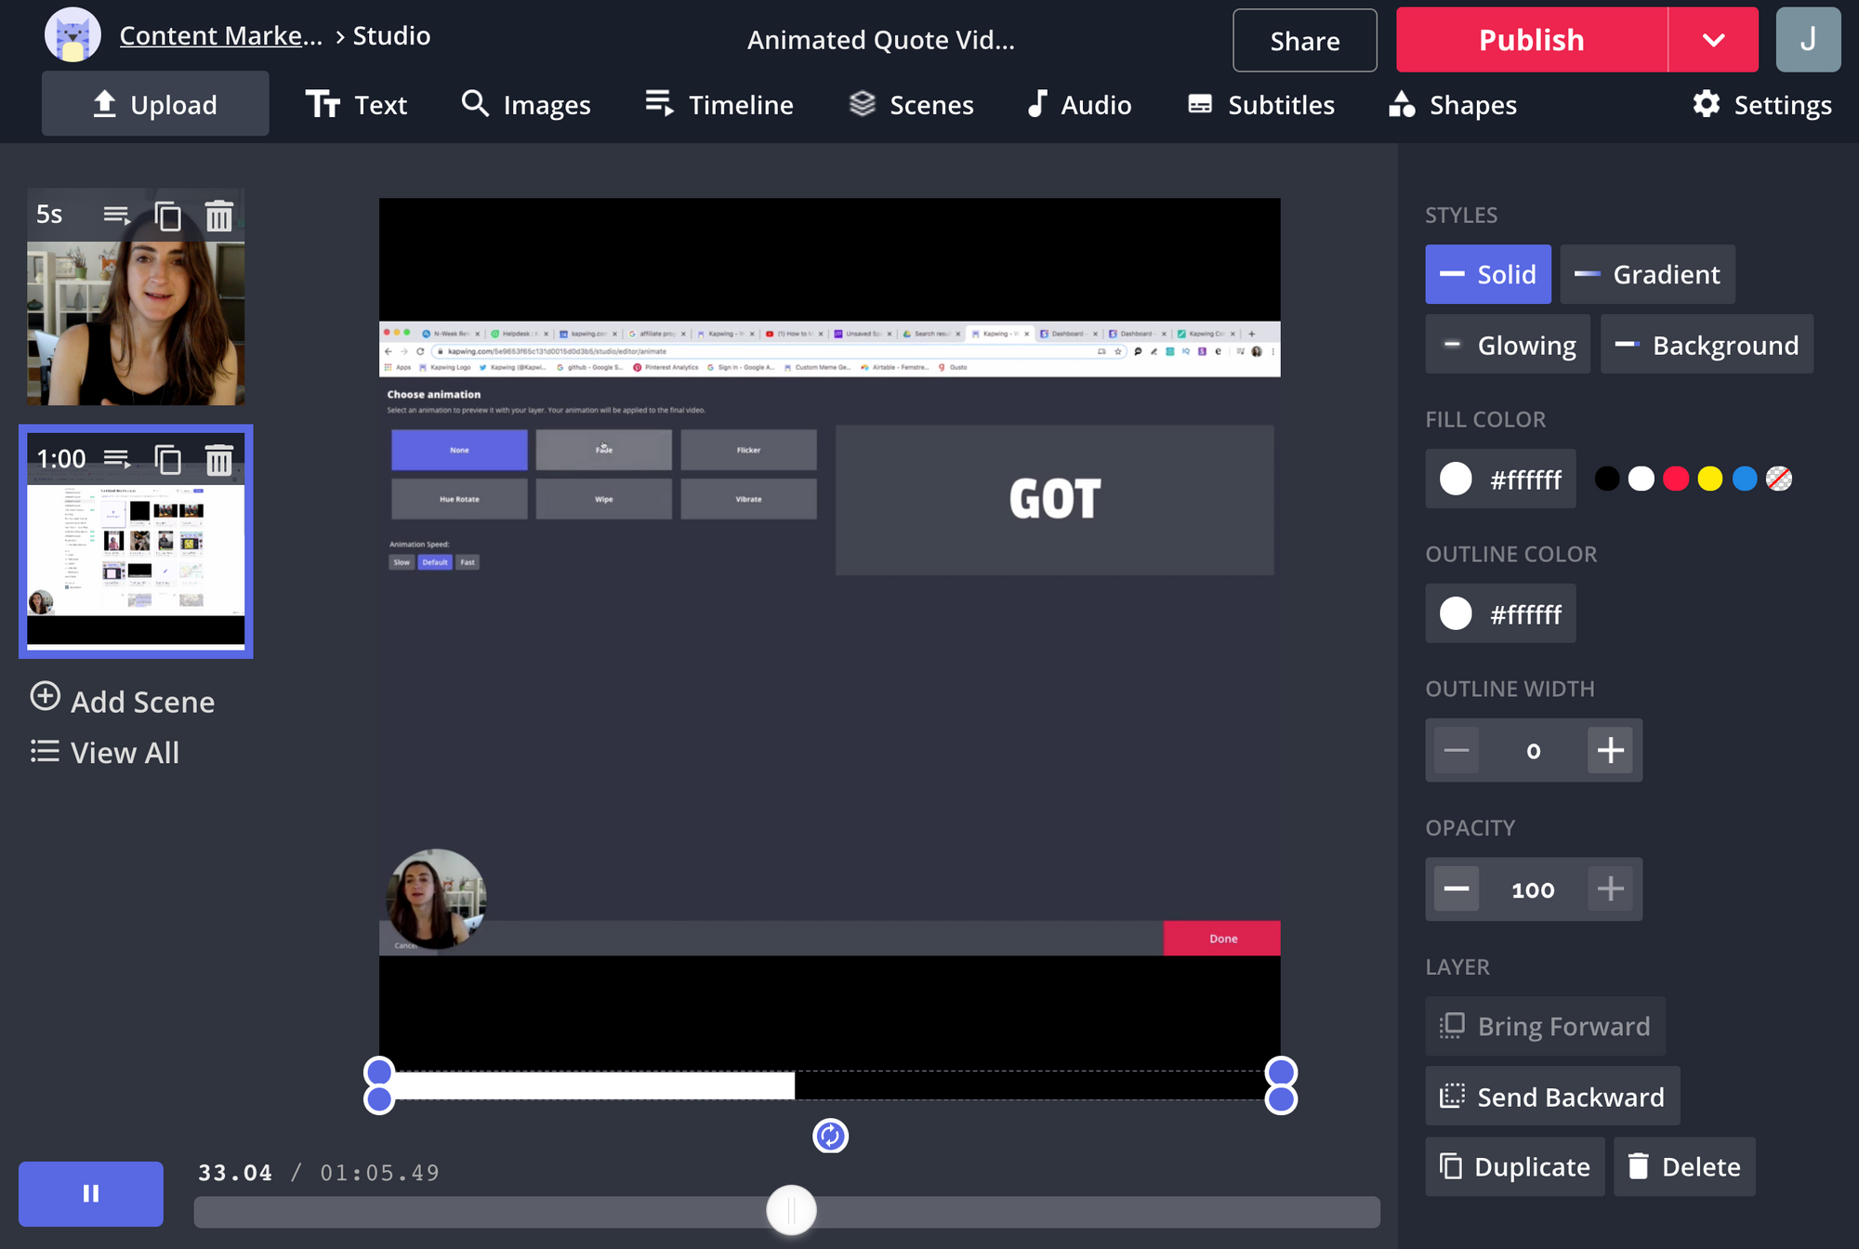
Task: Select the Solid style option
Action: pos(1487,274)
